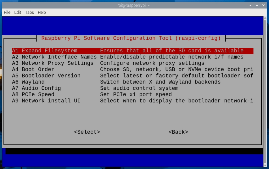The image size is (269, 169).
Task: Click window title 'rpi@raspberrypi: ~'
Action: click(134, 6)
